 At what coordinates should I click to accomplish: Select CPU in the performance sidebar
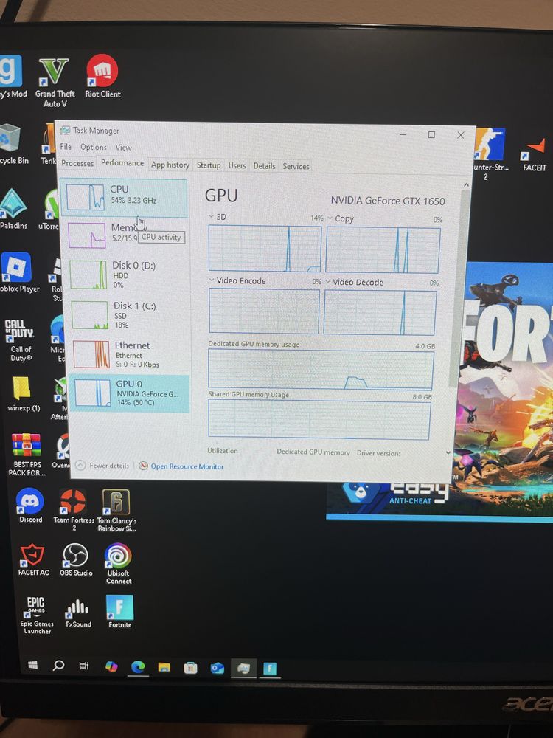click(x=124, y=198)
